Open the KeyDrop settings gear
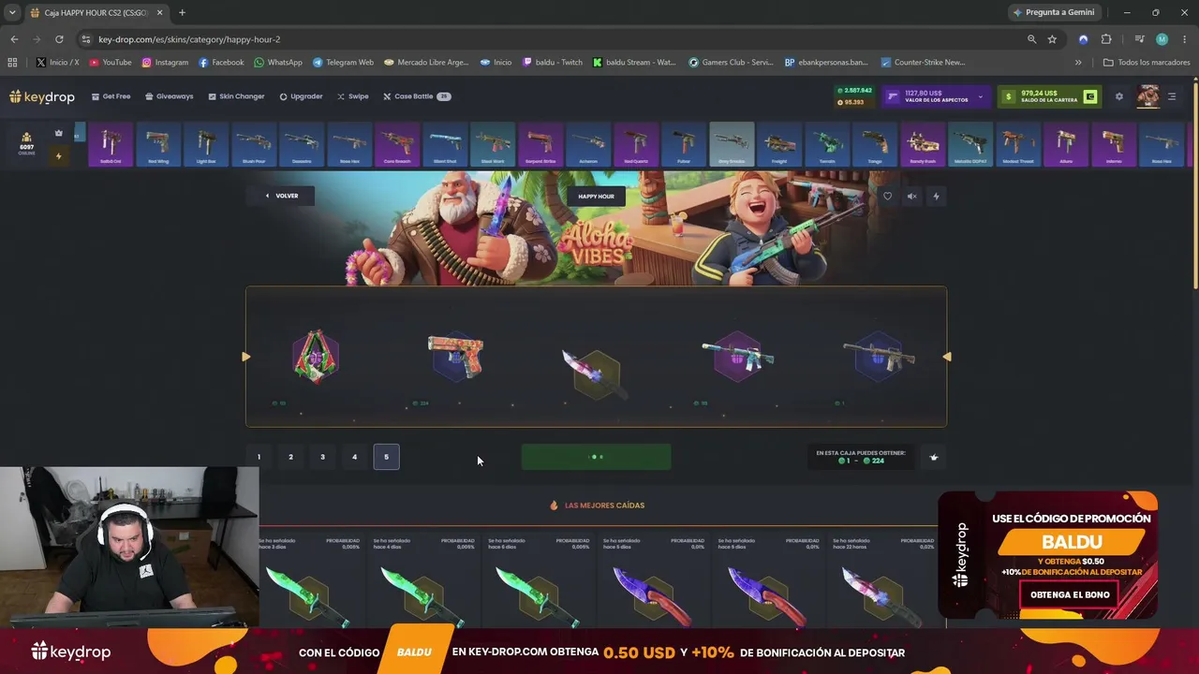 click(x=1118, y=96)
